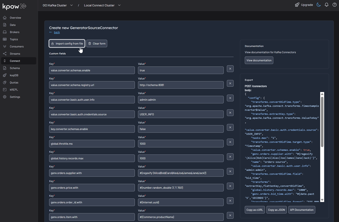Open the Consumers icon in sidebar
Screen dimensions: 339x222
5,46
